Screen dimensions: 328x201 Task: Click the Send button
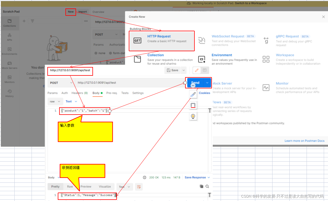195,83
